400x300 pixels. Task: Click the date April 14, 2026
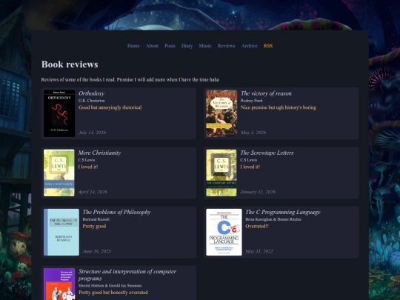coord(93,192)
